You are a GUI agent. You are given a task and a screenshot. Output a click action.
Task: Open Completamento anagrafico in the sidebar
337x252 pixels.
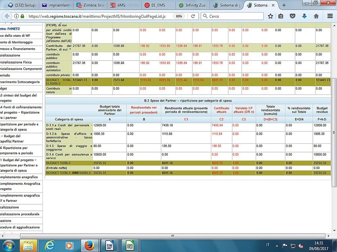[20, 177]
